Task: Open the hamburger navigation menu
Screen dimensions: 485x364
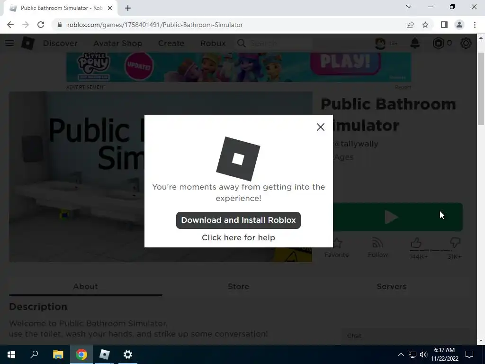Action: pos(9,43)
